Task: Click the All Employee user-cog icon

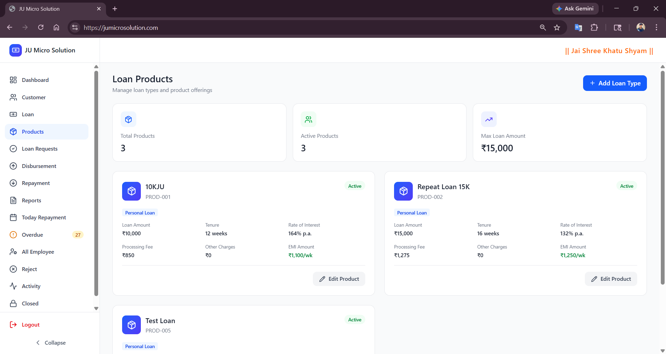Action: tap(13, 252)
